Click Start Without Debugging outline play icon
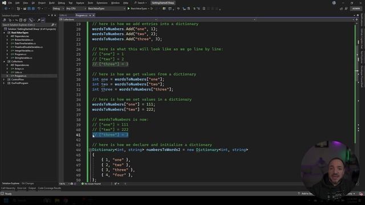This screenshot has width=365, height=205. (152, 9)
